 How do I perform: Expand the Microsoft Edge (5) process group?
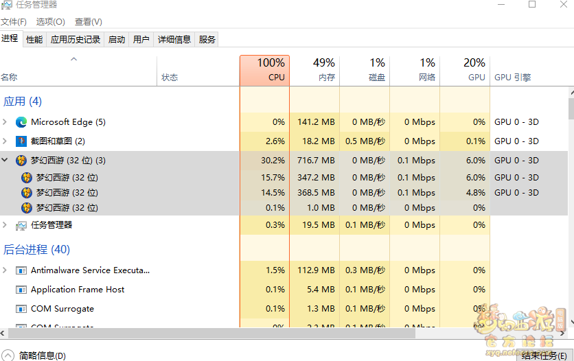[x=5, y=121]
